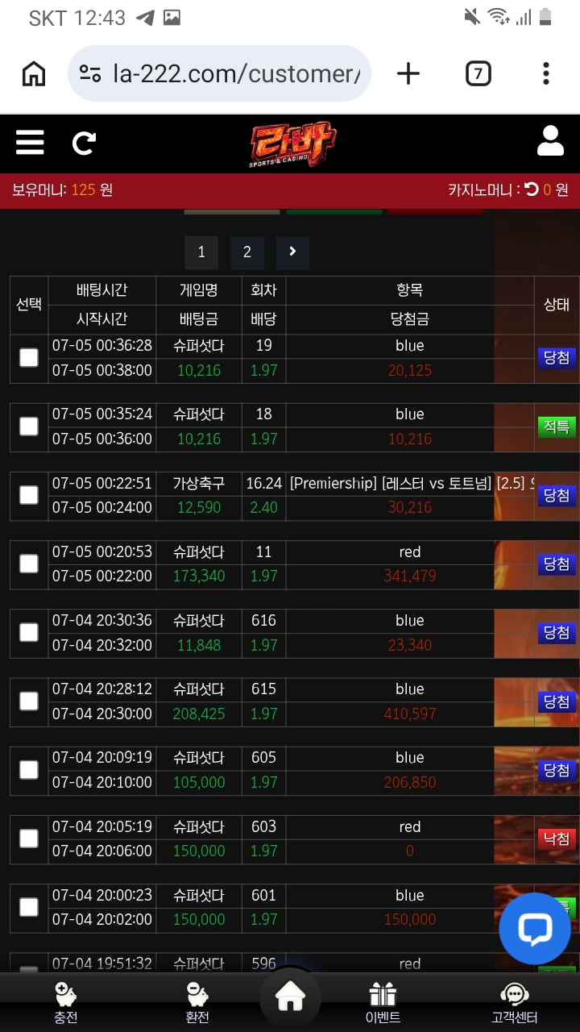
Task: Open the blue live chat bubble
Action: tap(535, 929)
